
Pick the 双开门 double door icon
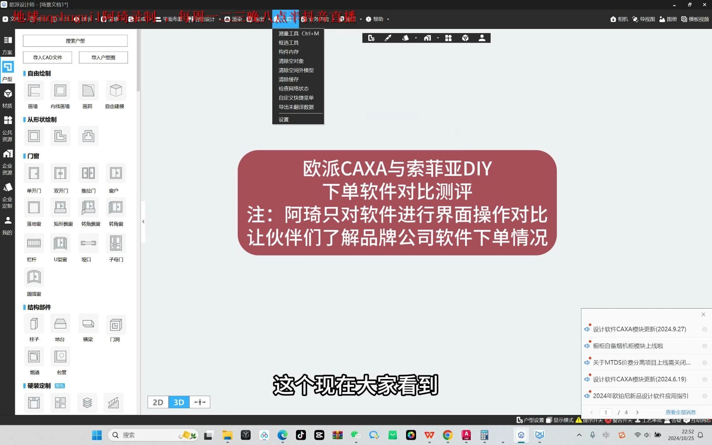[60, 173]
